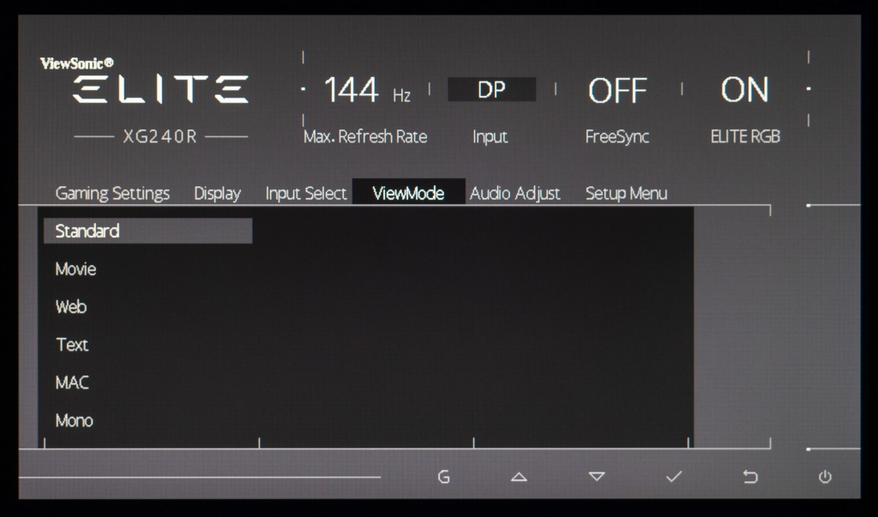
Task: Switch to the Setup Menu tab
Action: click(626, 193)
